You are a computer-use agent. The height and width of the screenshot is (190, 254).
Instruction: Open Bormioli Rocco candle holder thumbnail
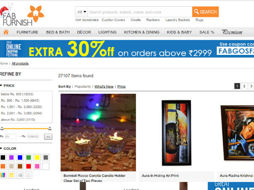click(98, 133)
